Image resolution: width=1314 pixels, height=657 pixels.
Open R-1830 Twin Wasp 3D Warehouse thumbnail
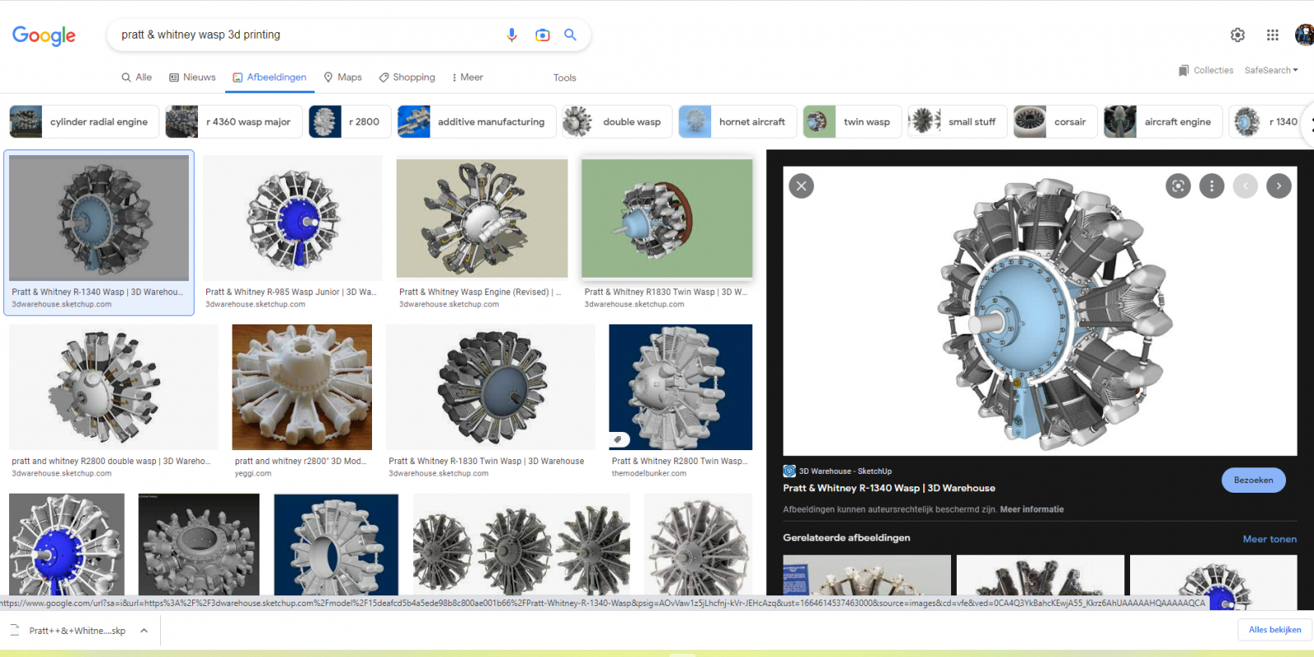tap(490, 387)
